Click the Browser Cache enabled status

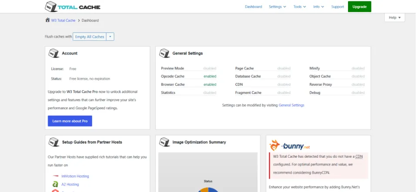pos(210,85)
